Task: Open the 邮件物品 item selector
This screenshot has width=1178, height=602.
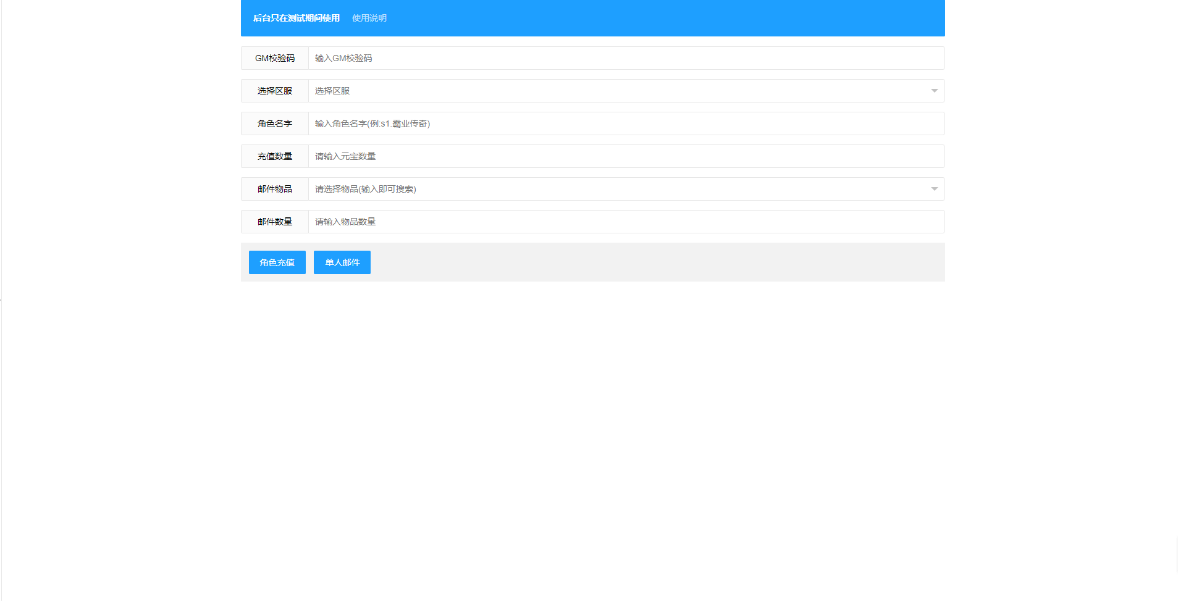Action: tap(626, 189)
